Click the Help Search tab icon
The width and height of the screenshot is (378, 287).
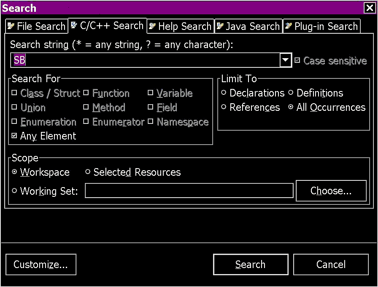[152, 26]
